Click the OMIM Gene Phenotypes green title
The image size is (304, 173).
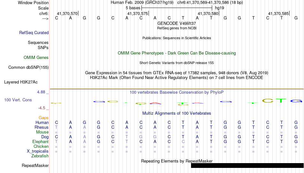click(177, 53)
